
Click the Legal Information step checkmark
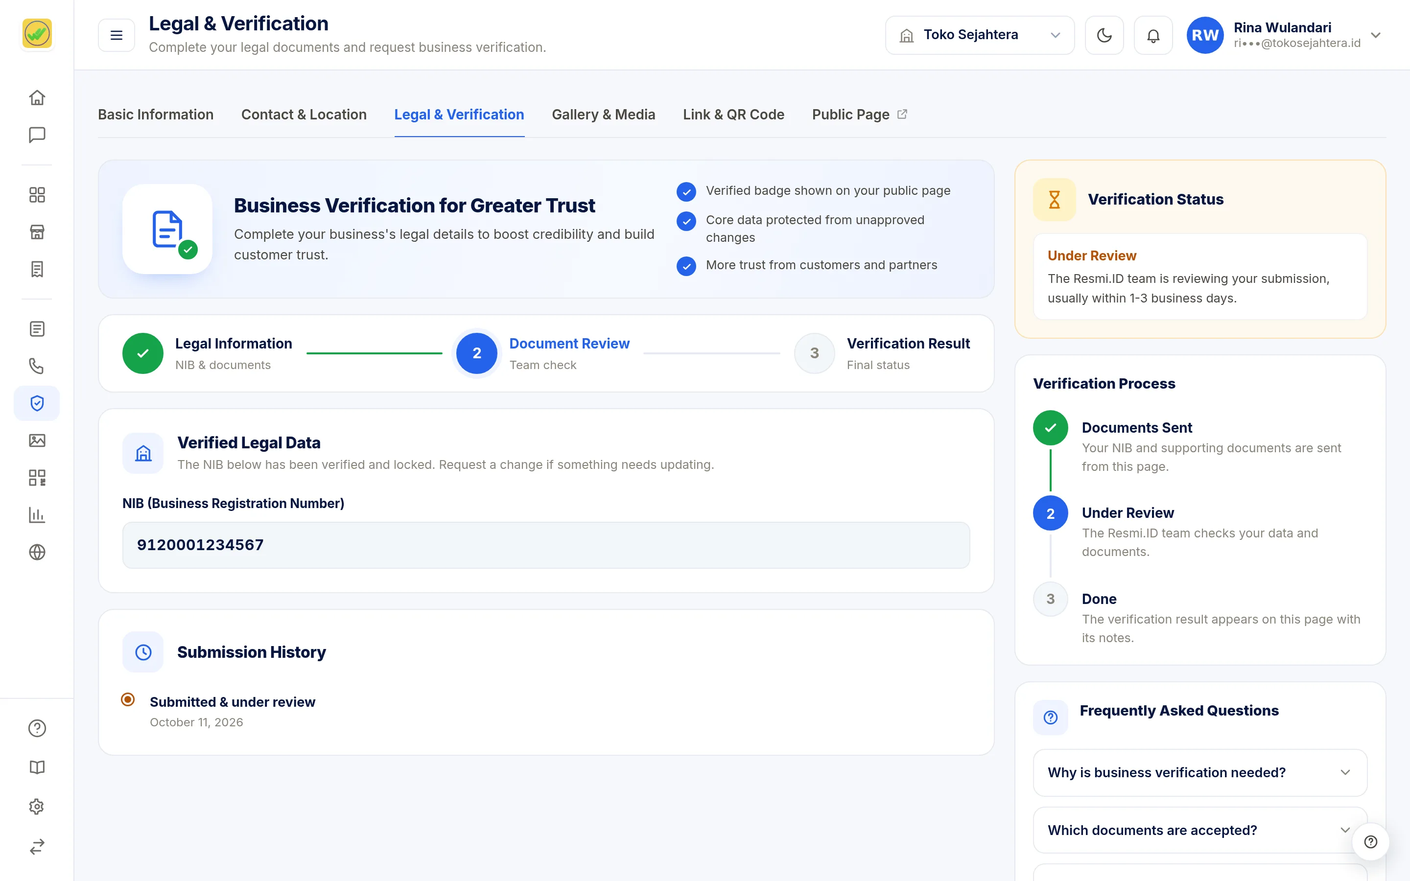click(143, 353)
